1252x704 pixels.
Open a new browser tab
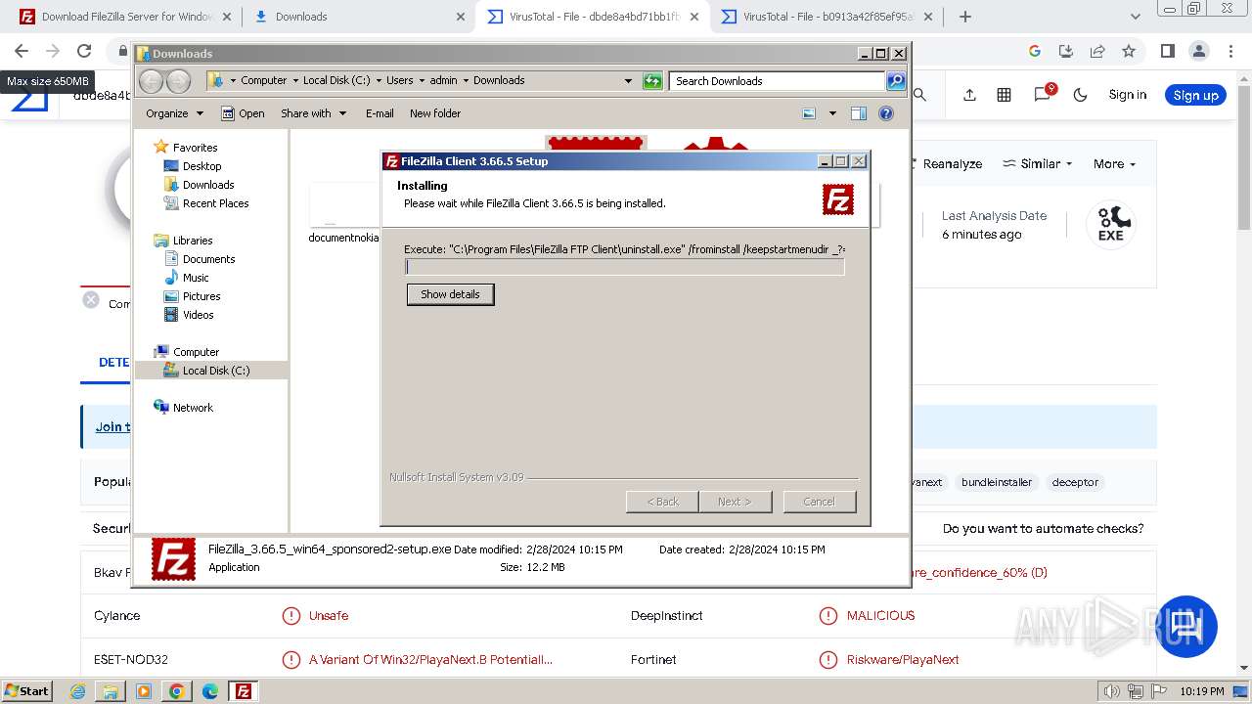[965, 17]
